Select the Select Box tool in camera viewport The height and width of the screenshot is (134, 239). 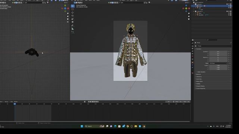(x=72, y=6)
